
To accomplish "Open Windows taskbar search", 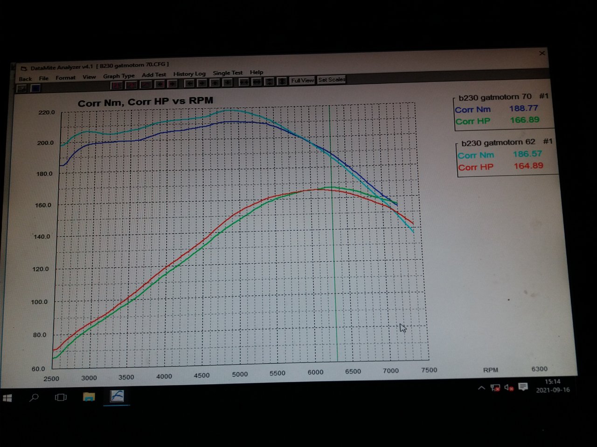I will click(34, 398).
